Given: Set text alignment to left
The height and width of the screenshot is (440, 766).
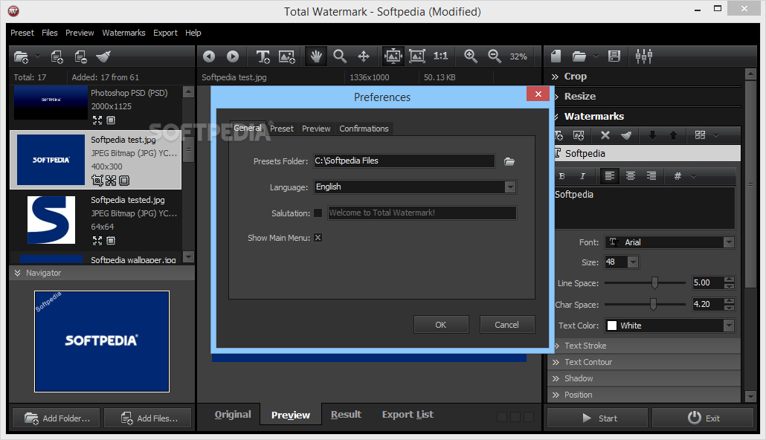Looking at the screenshot, I should coord(610,176).
